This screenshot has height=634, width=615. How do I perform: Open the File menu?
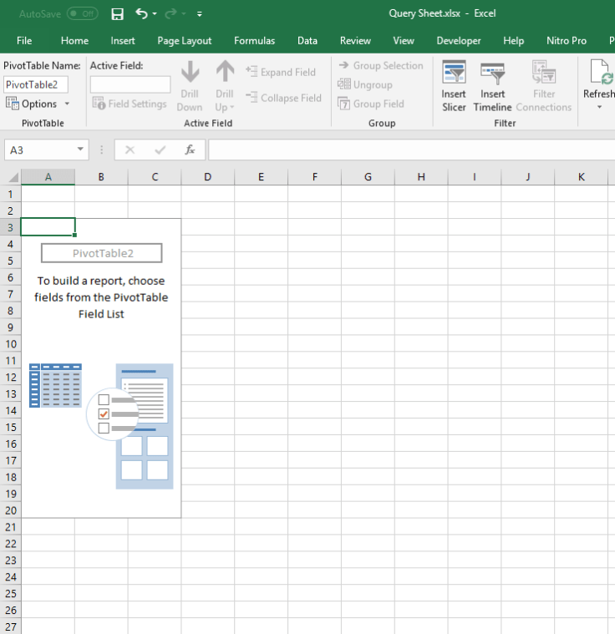(24, 41)
